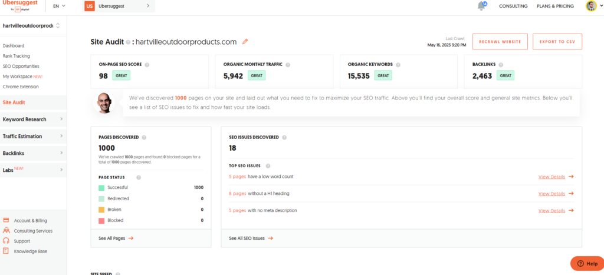Click info icon beside Backlinks metric
The image size is (604, 275).
501,65
